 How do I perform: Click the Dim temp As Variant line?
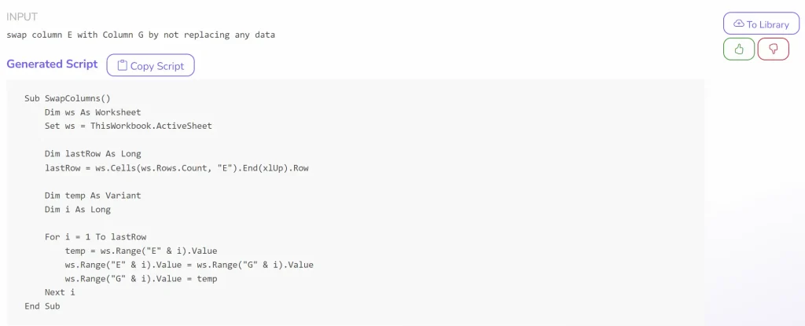point(93,196)
